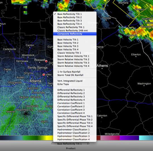This screenshot has width=153, height=151.
Task: Click the red marker near Roswell
Action: (46, 61)
